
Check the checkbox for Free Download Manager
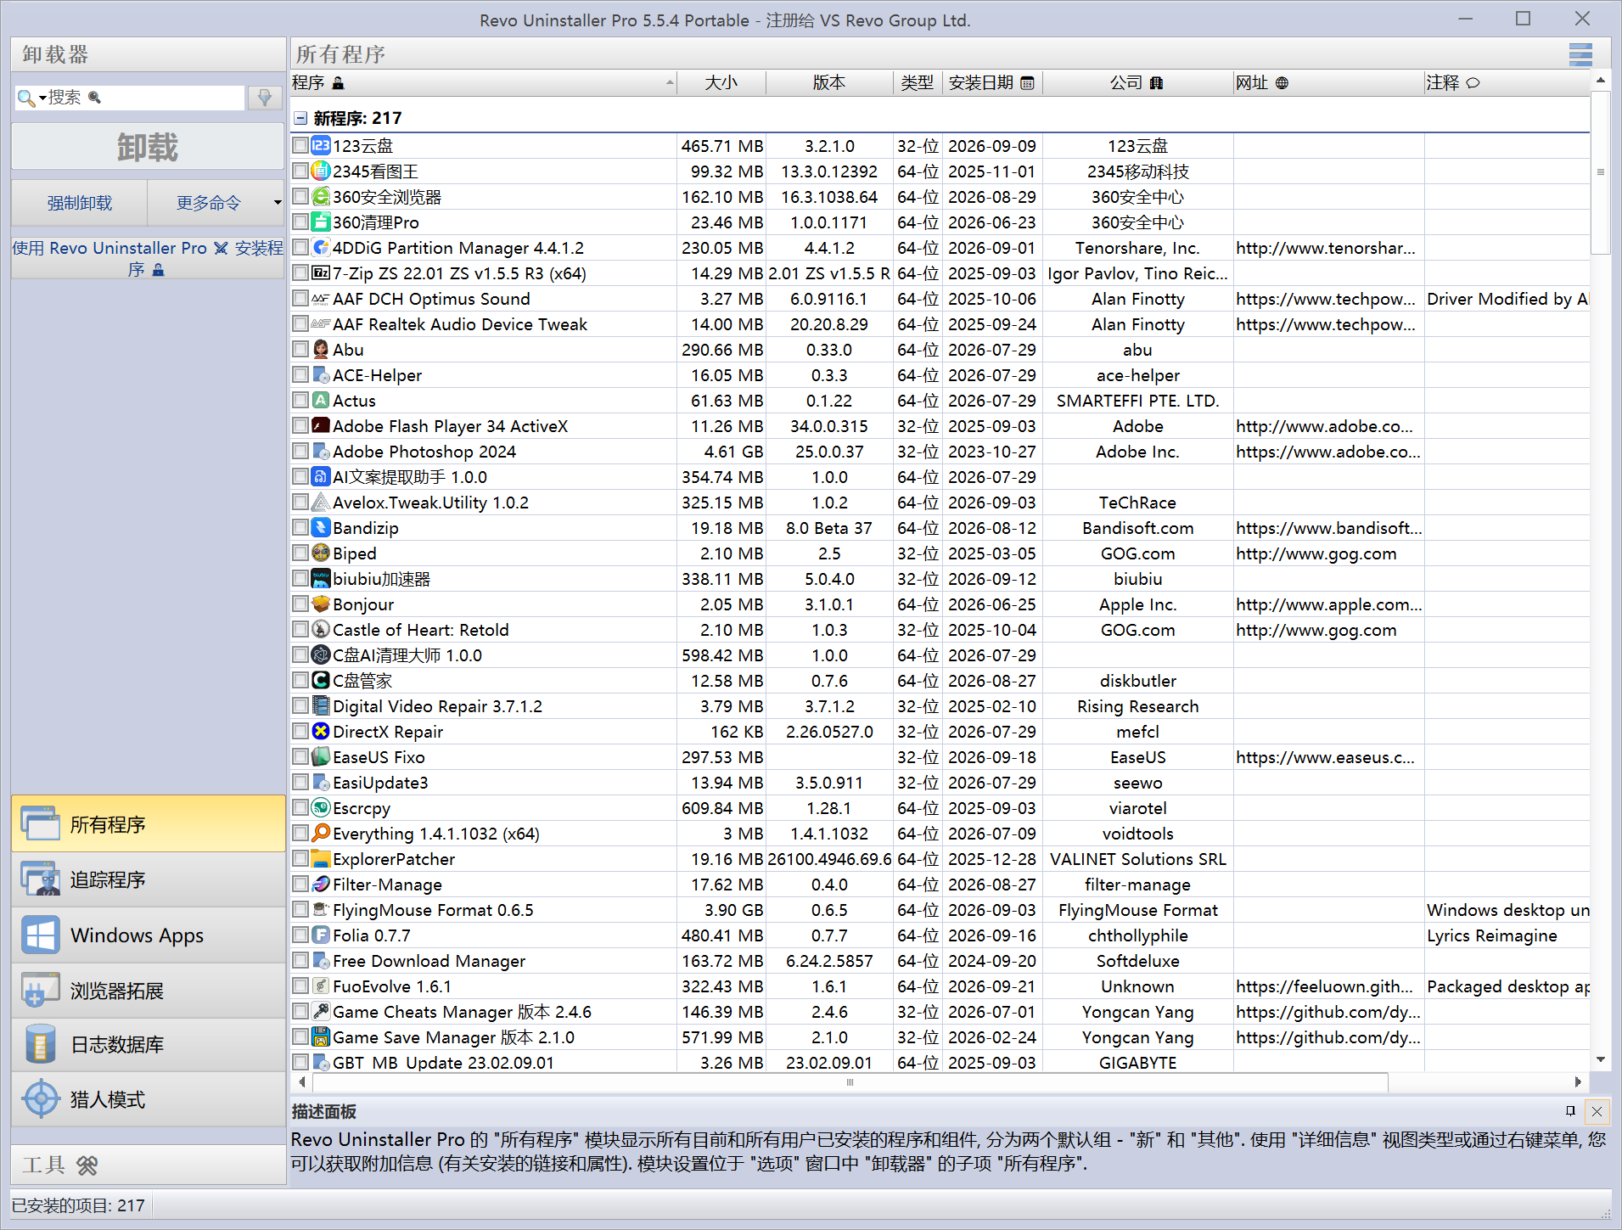click(x=300, y=960)
